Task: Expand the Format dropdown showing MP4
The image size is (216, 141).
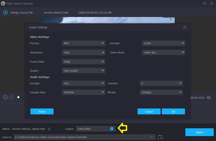Action: click(x=83, y=43)
